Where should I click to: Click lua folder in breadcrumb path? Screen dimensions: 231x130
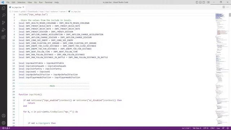point(47,12)
